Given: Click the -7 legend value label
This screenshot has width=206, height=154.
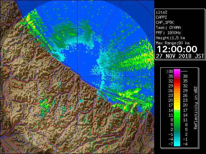Looking at the screenshot, I should click(x=171, y=144).
